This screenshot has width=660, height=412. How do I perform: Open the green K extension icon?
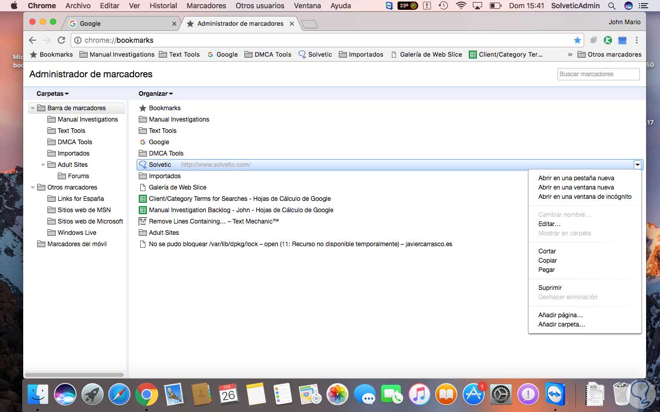click(608, 40)
